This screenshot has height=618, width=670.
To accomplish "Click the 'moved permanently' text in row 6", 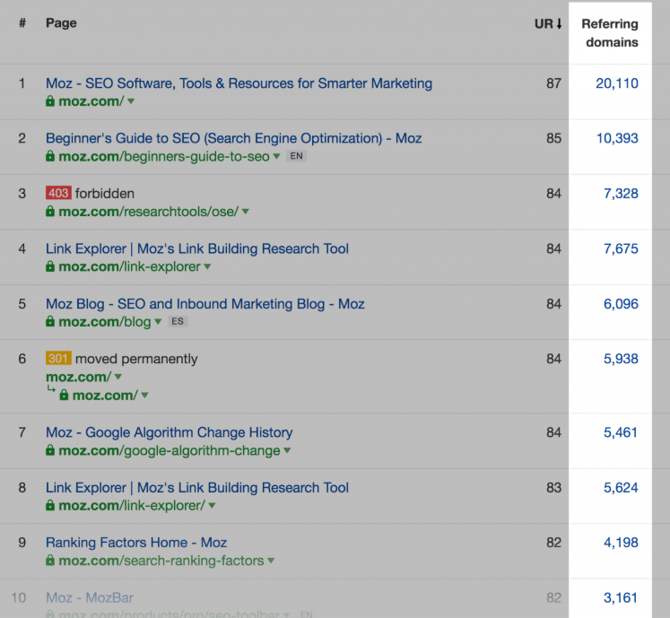I will [x=136, y=359].
